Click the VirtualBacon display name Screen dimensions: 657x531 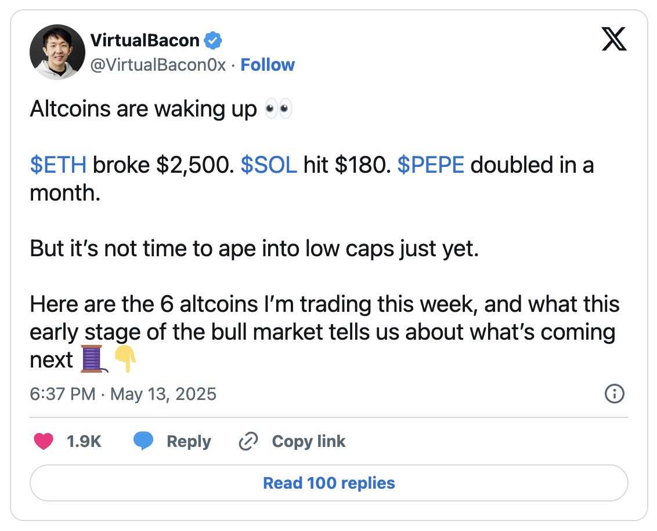tap(145, 41)
